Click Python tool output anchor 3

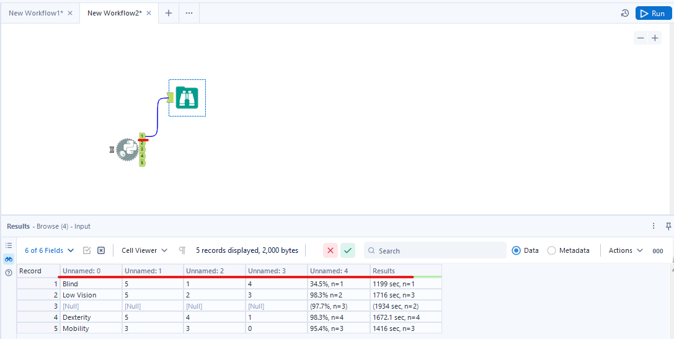(142, 149)
